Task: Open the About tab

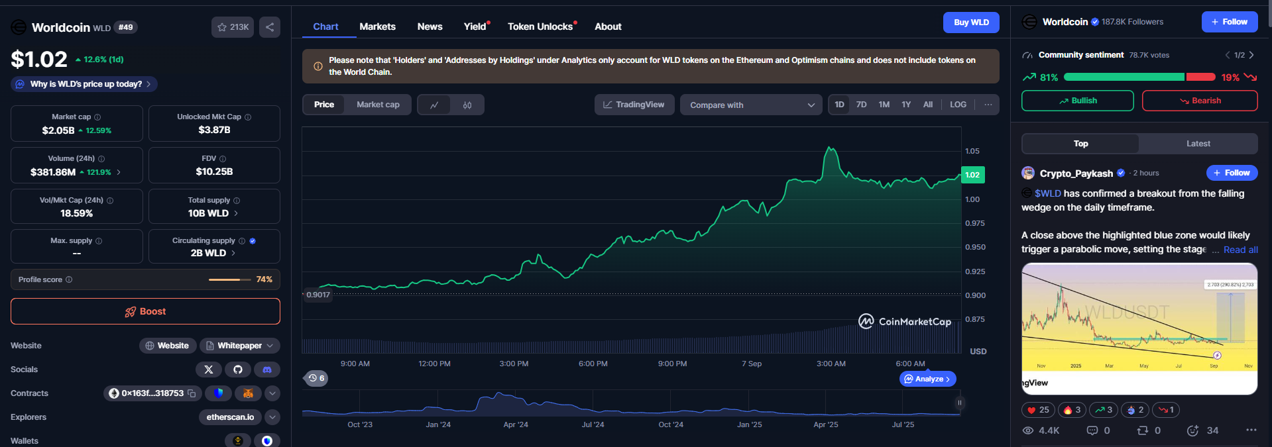Action: [x=608, y=26]
